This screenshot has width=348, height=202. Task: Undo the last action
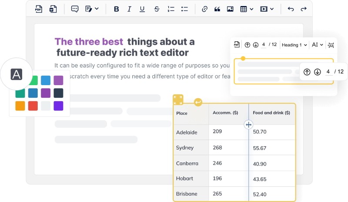click(x=291, y=9)
